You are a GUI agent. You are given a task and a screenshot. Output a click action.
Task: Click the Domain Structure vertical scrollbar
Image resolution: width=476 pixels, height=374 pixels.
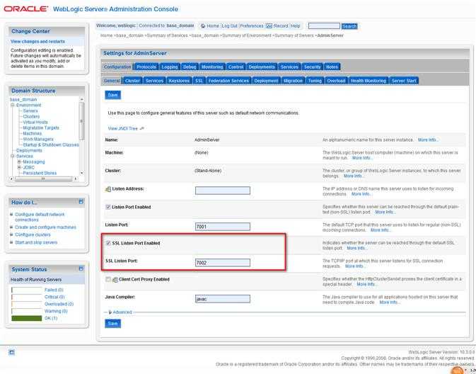(81, 136)
